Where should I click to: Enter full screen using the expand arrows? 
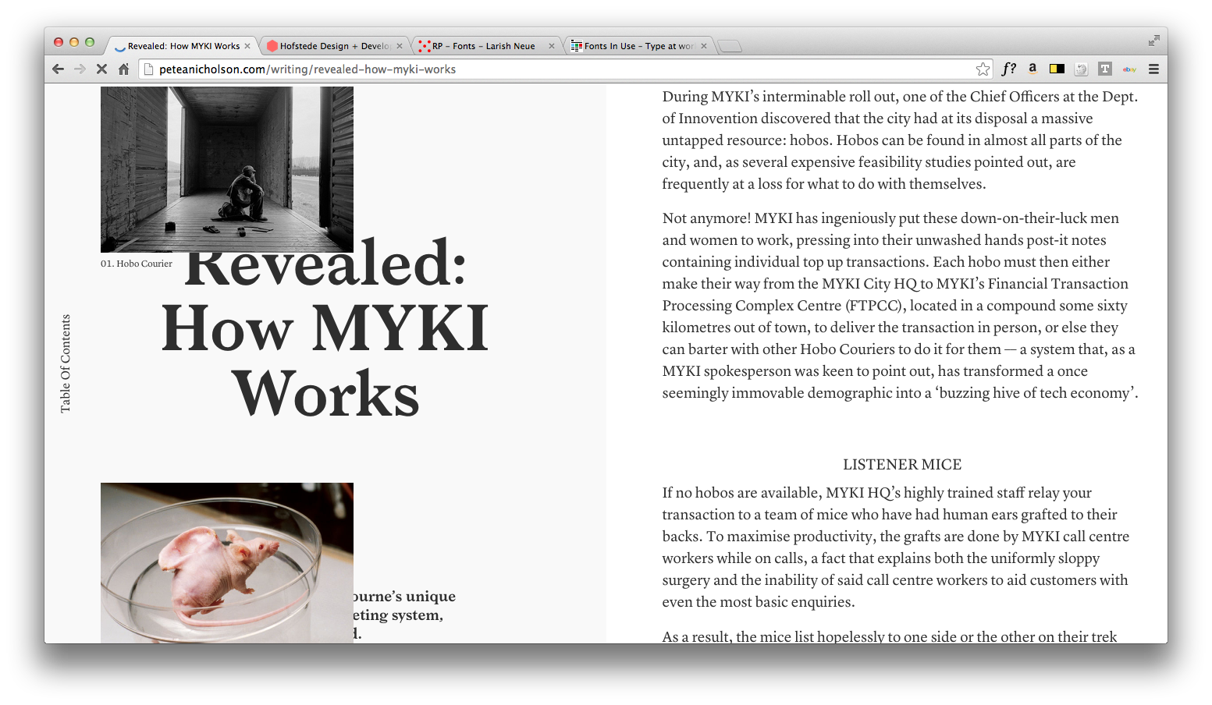(1153, 41)
